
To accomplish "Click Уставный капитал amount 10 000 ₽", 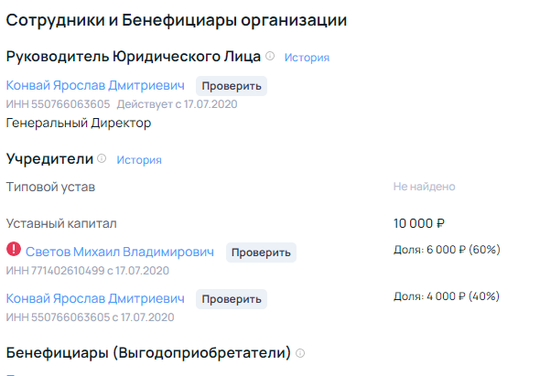I will 419,223.
